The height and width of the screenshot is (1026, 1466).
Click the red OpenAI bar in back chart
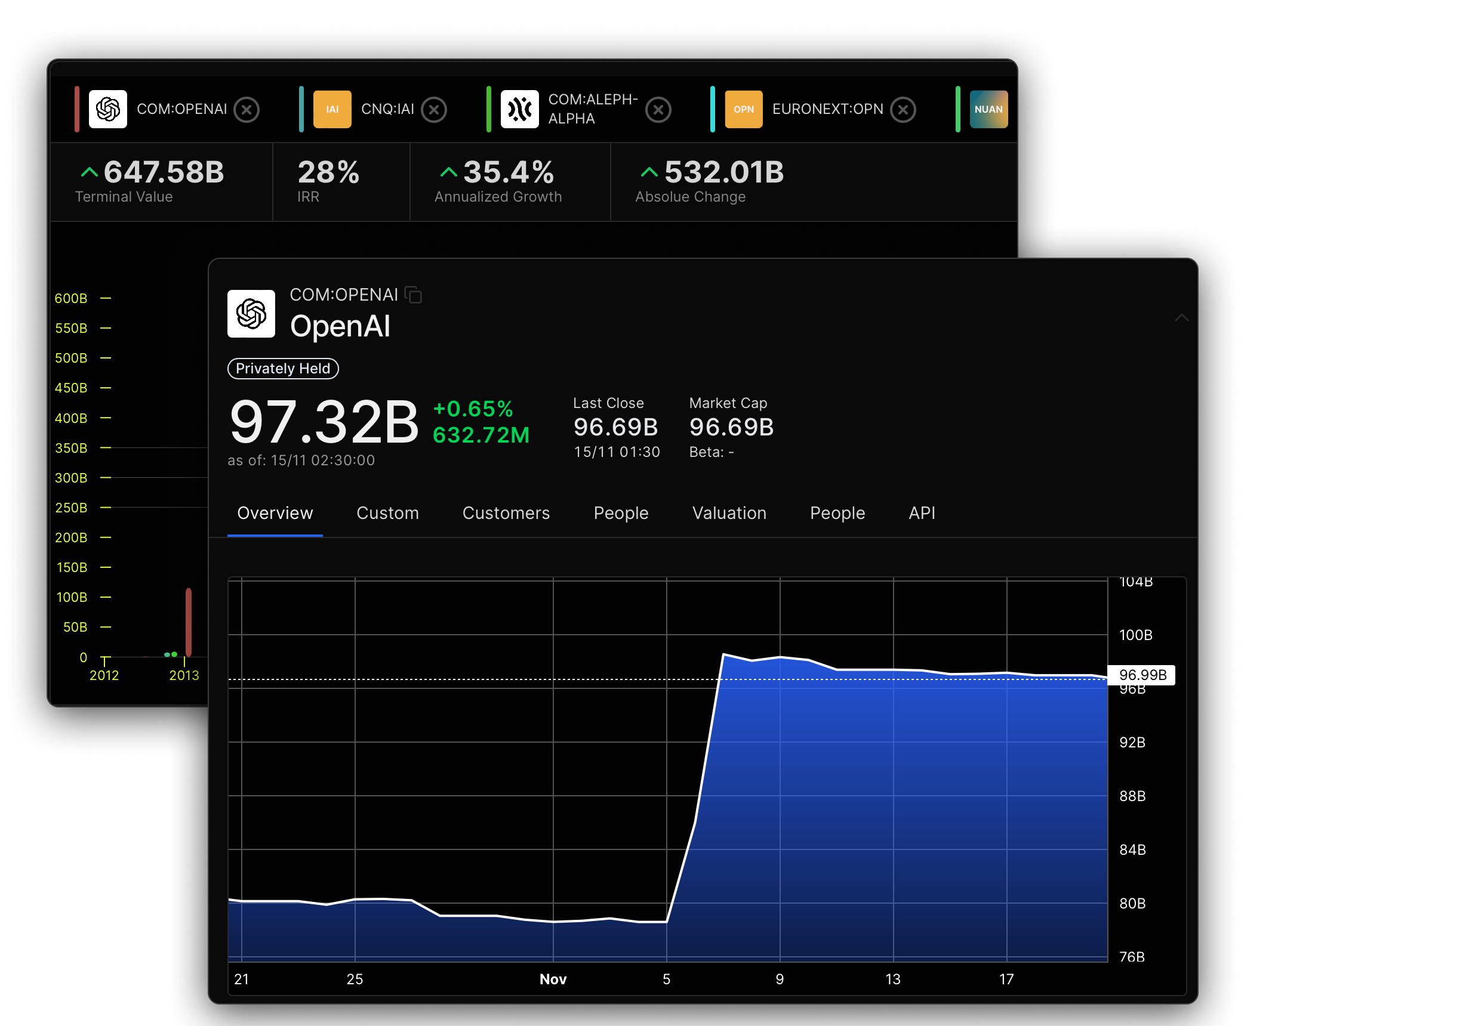189,622
